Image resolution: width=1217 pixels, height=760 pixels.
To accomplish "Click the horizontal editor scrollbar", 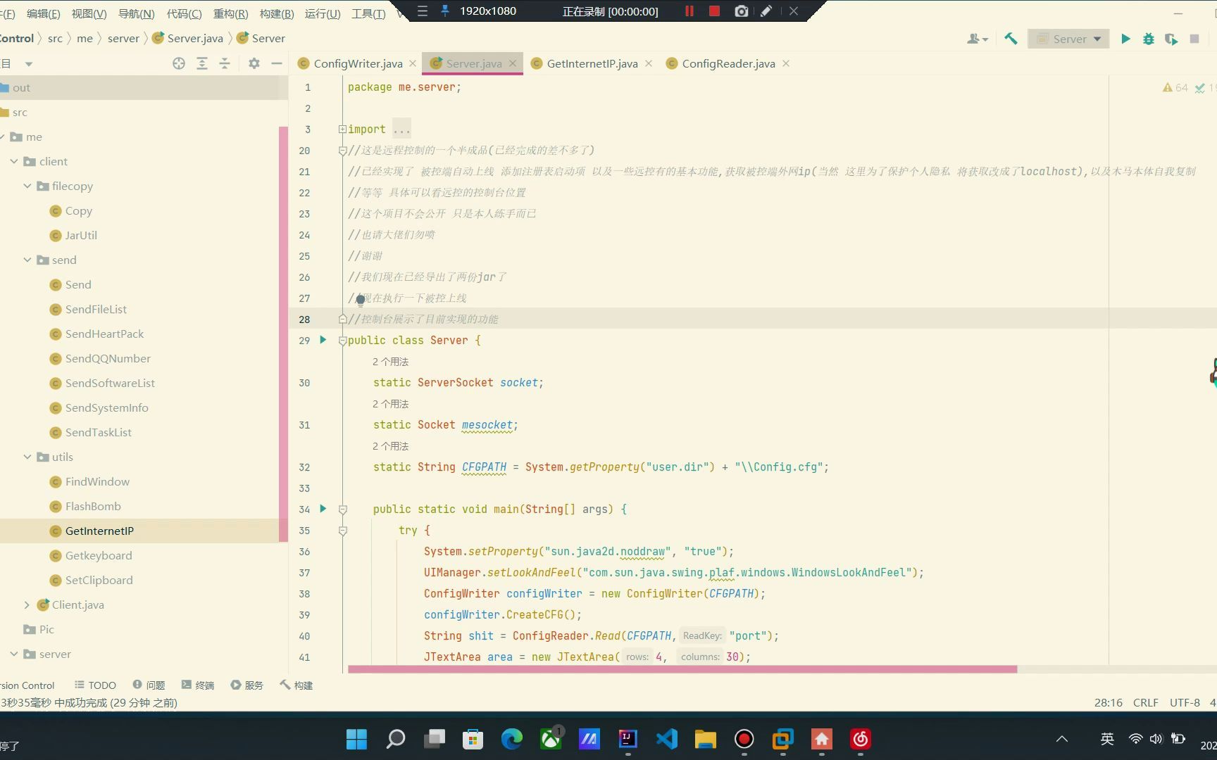I will 682,669.
